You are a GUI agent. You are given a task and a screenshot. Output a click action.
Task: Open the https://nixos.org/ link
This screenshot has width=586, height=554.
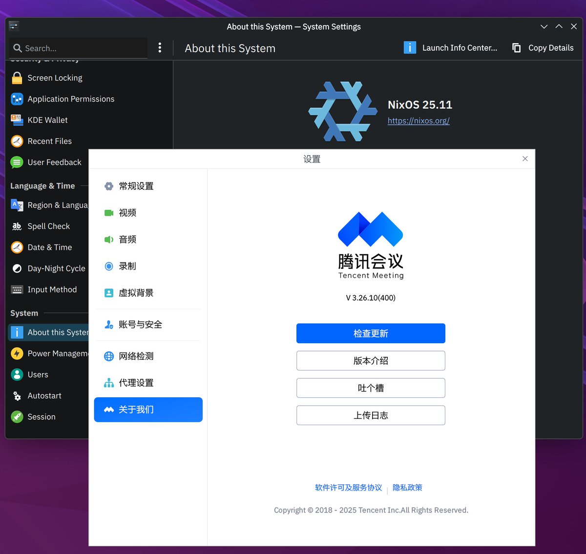419,121
